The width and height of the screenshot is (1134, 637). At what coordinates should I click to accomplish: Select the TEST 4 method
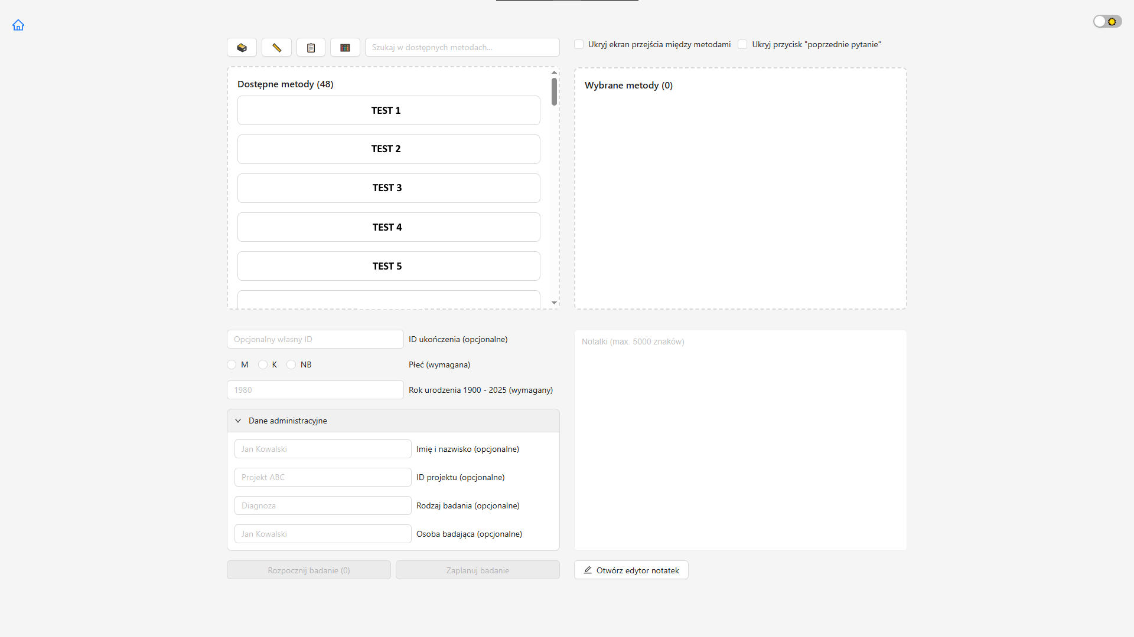point(389,227)
